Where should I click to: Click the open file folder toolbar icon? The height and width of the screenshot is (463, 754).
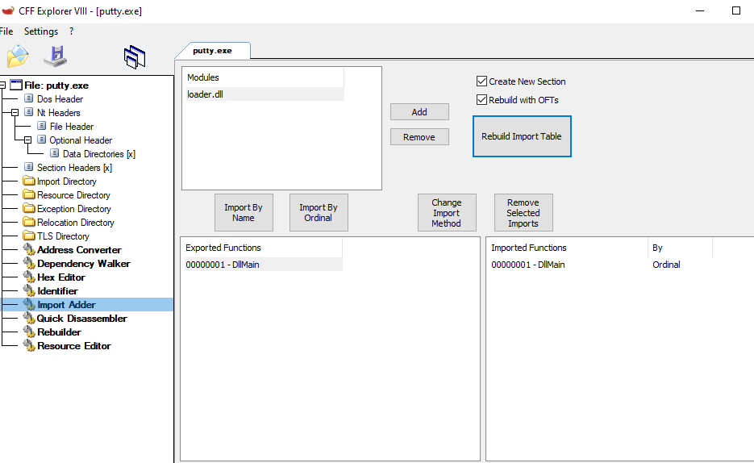(17, 56)
